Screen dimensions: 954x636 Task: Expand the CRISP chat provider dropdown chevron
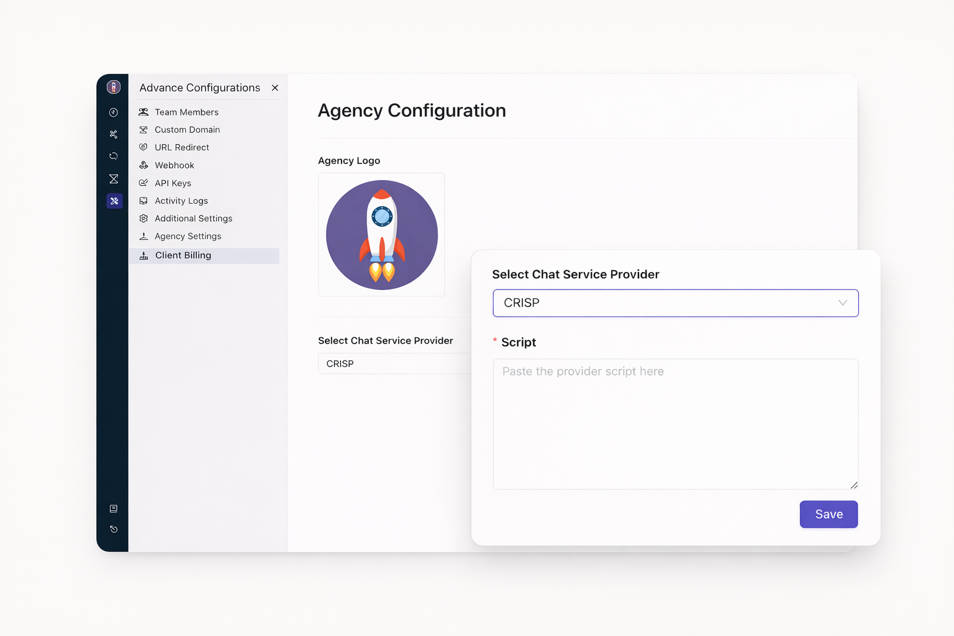click(842, 303)
